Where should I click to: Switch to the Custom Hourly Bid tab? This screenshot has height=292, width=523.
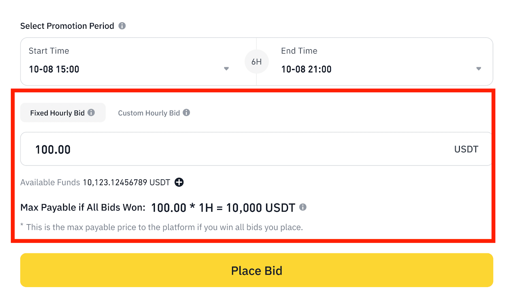click(149, 113)
